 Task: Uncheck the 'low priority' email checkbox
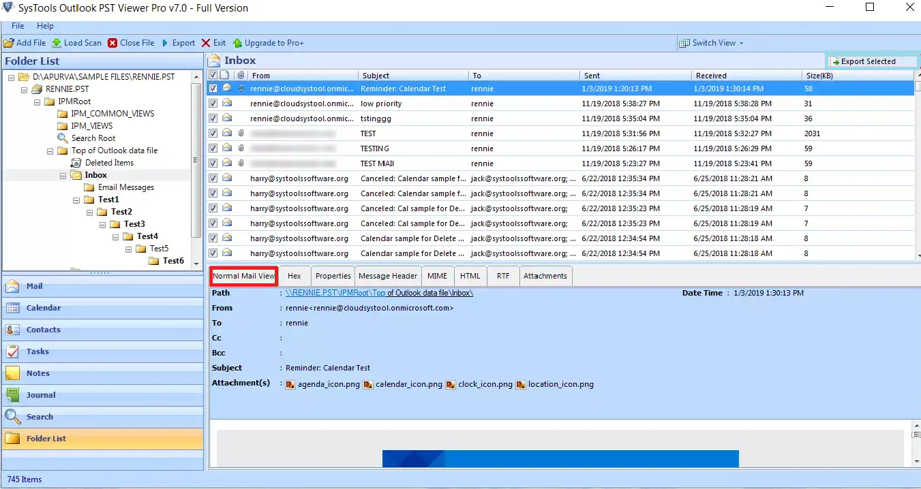213,104
